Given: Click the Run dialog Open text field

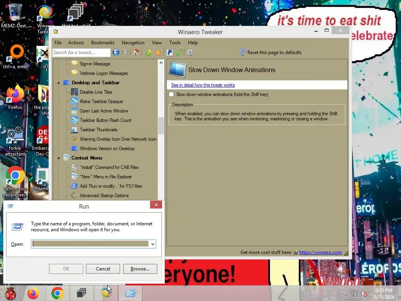Looking at the screenshot, I should [x=90, y=244].
